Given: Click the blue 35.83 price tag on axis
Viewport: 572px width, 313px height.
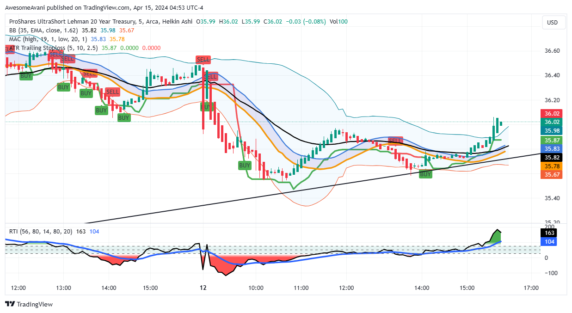Looking at the screenshot, I should click(552, 149).
